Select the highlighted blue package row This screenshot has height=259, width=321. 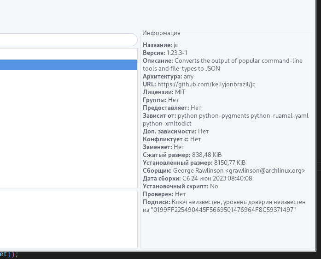(x=68, y=65)
